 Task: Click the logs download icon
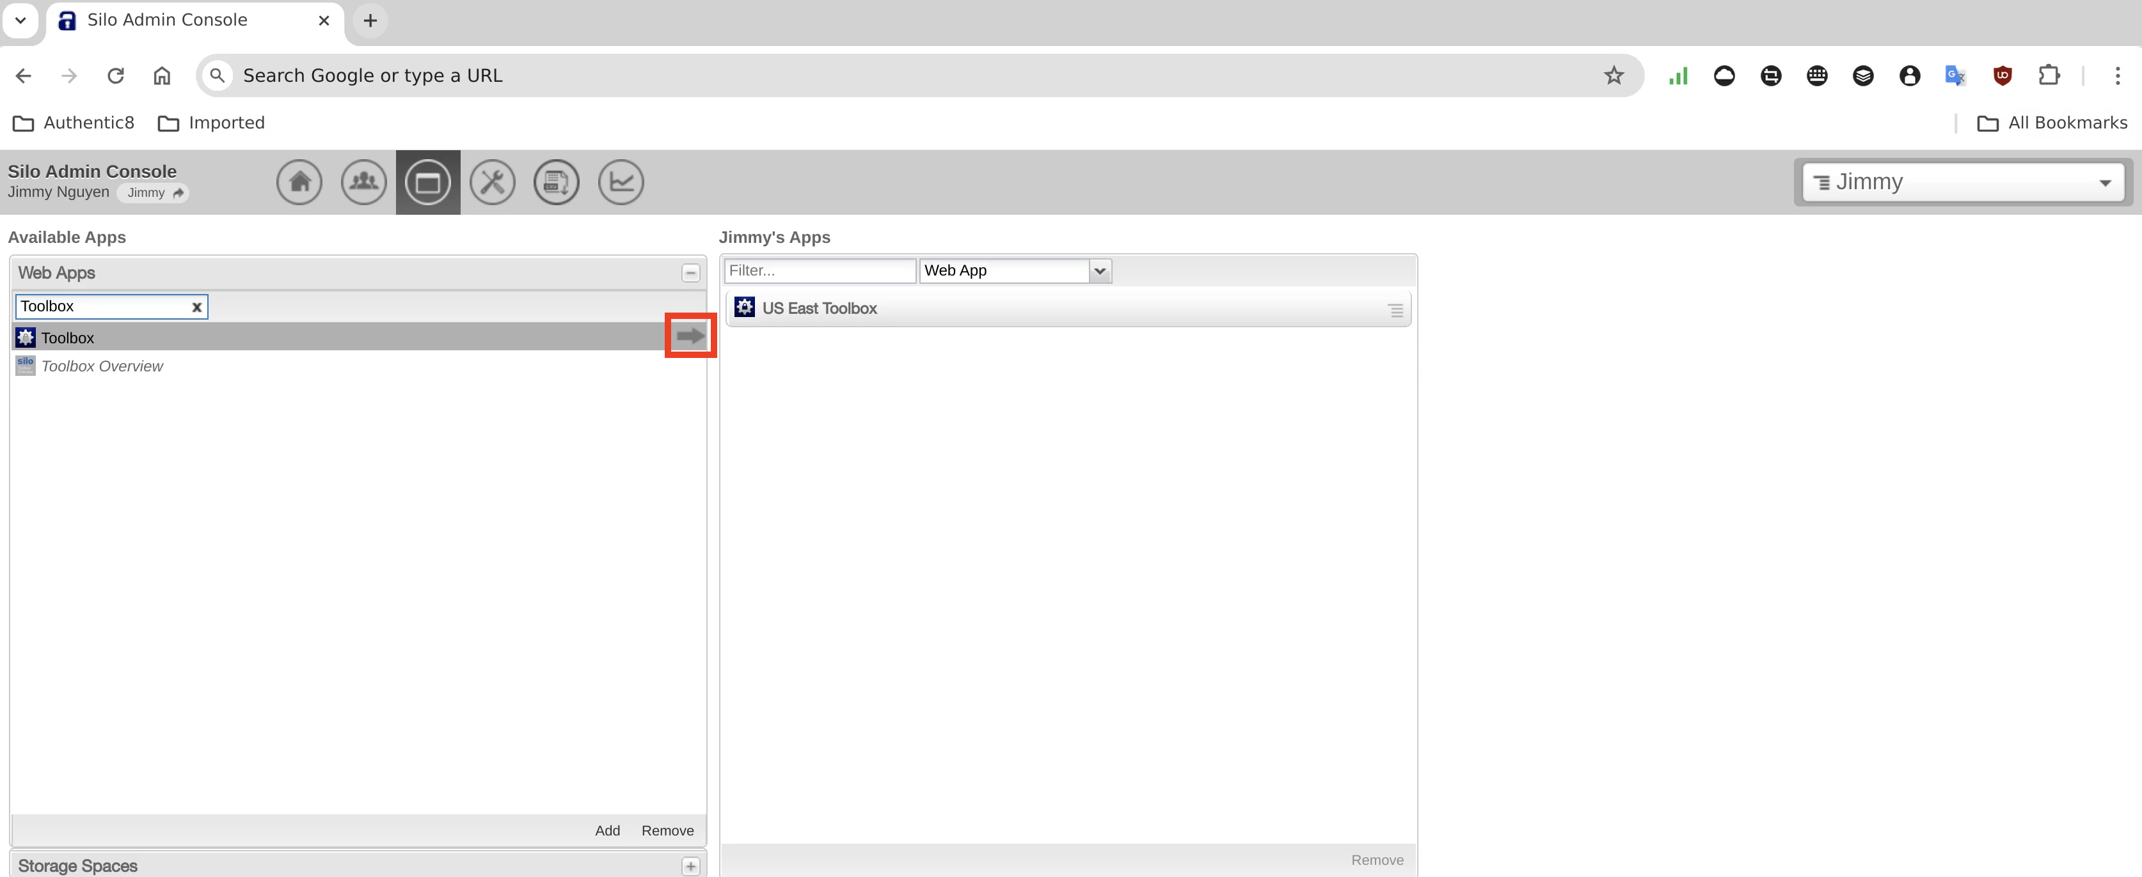(556, 182)
